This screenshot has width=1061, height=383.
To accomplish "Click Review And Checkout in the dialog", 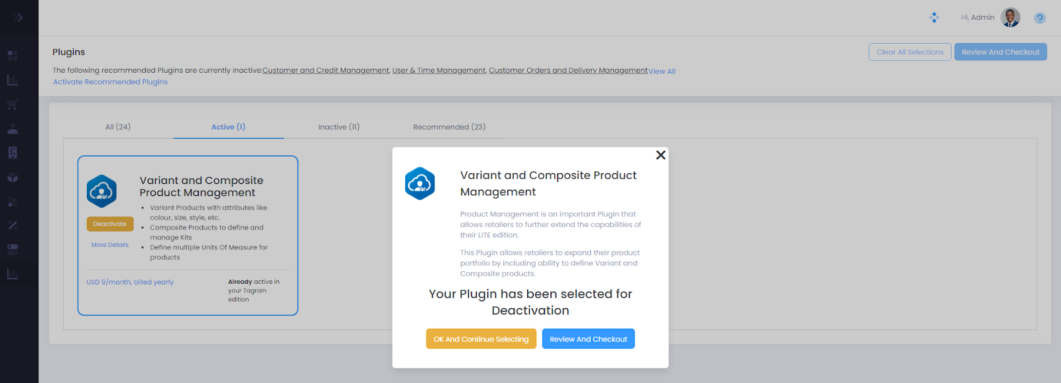I will (588, 338).
